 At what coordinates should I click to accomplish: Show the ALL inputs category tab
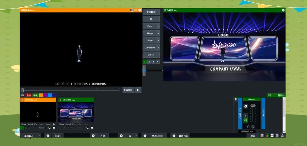pyautogui.click(x=22, y=95)
